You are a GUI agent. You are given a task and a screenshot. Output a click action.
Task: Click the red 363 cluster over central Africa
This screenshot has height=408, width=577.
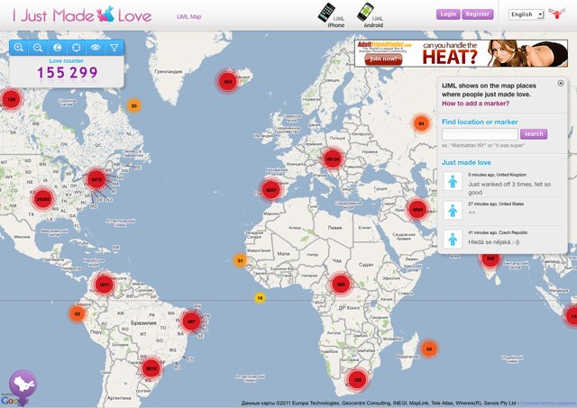click(x=341, y=284)
